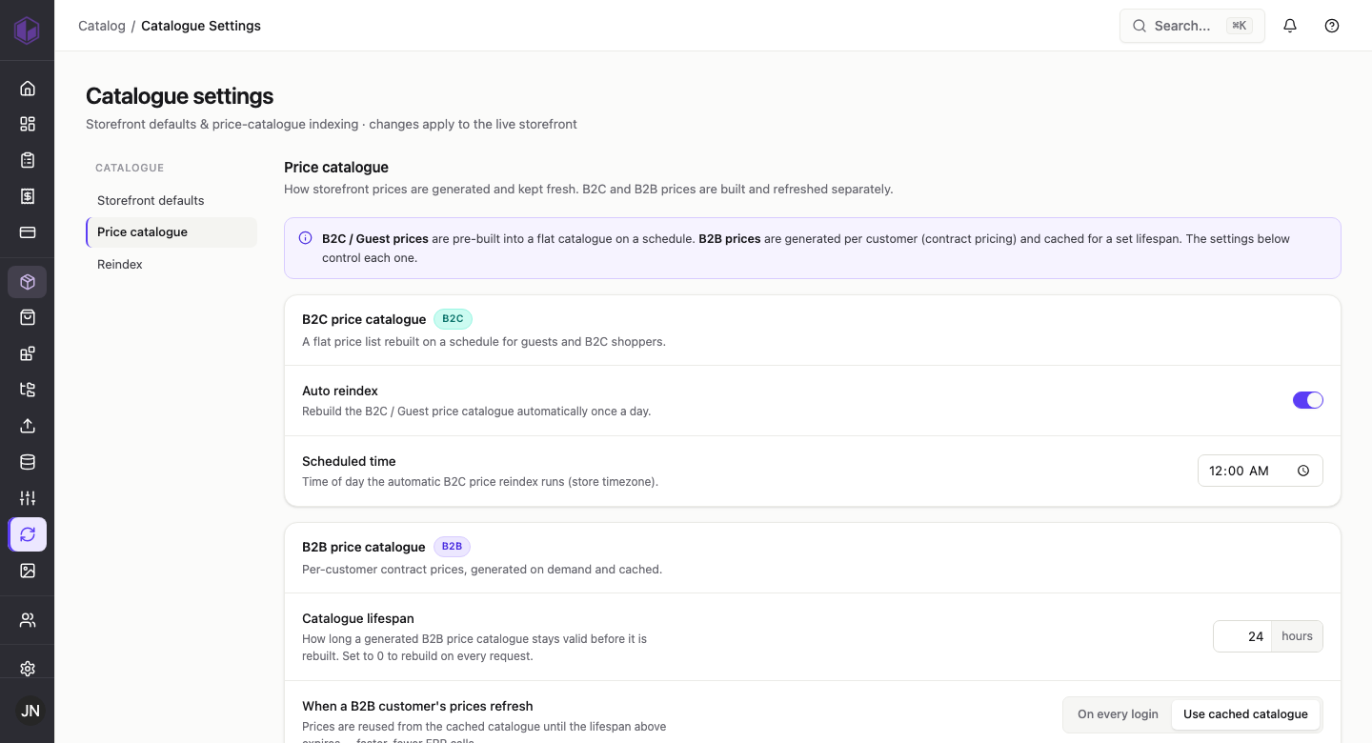Select the Use cached catalogue option
The width and height of the screenshot is (1372, 743).
[1245, 714]
